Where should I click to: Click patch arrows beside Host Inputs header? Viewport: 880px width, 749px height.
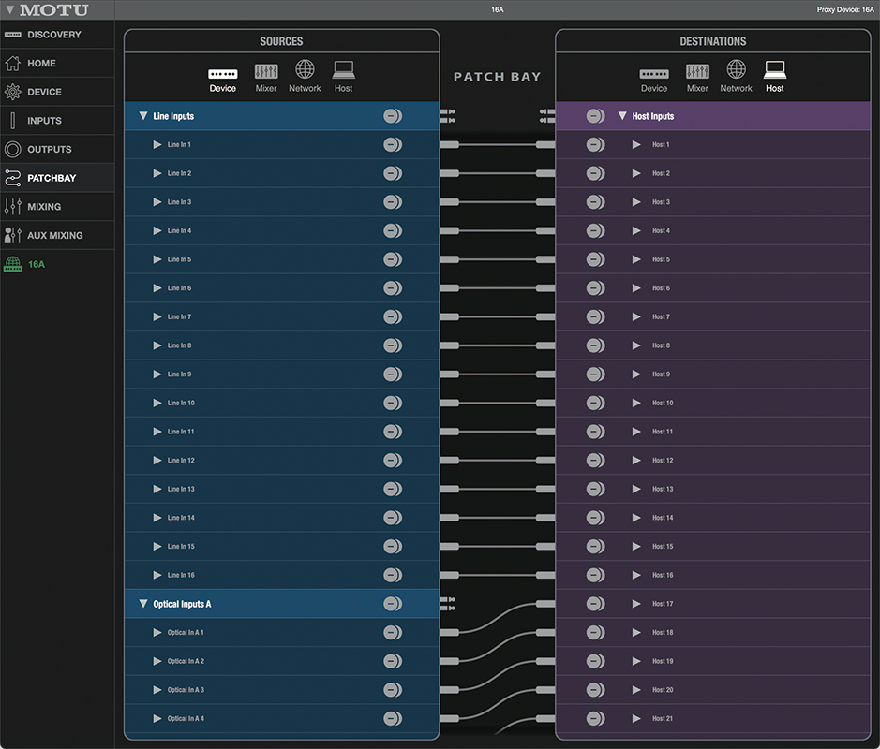(x=547, y=116)
